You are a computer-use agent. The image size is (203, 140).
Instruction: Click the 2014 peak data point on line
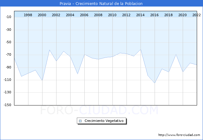coord(141,49)
